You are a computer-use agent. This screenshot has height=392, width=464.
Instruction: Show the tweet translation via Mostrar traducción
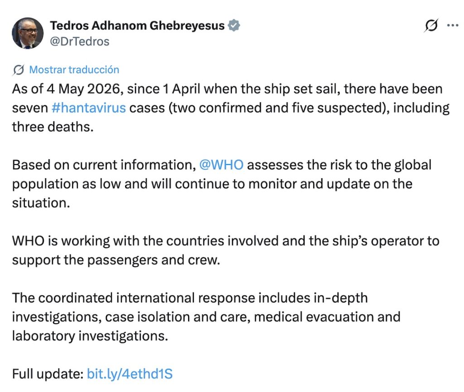(74, 70)
